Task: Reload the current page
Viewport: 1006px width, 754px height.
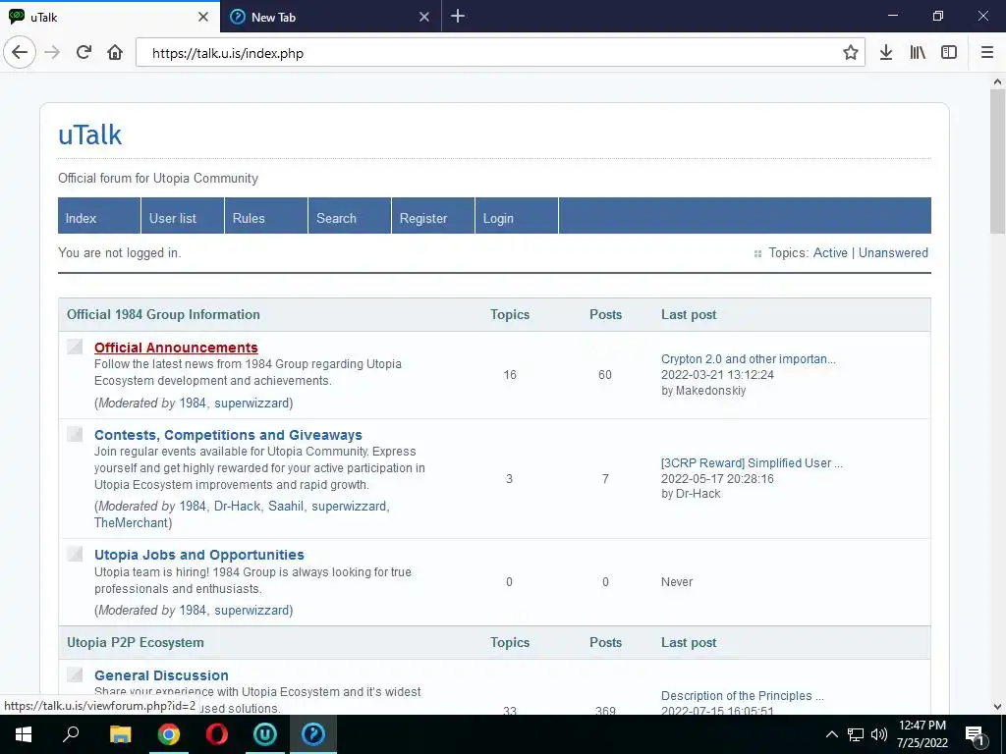Action: point(84,53)
